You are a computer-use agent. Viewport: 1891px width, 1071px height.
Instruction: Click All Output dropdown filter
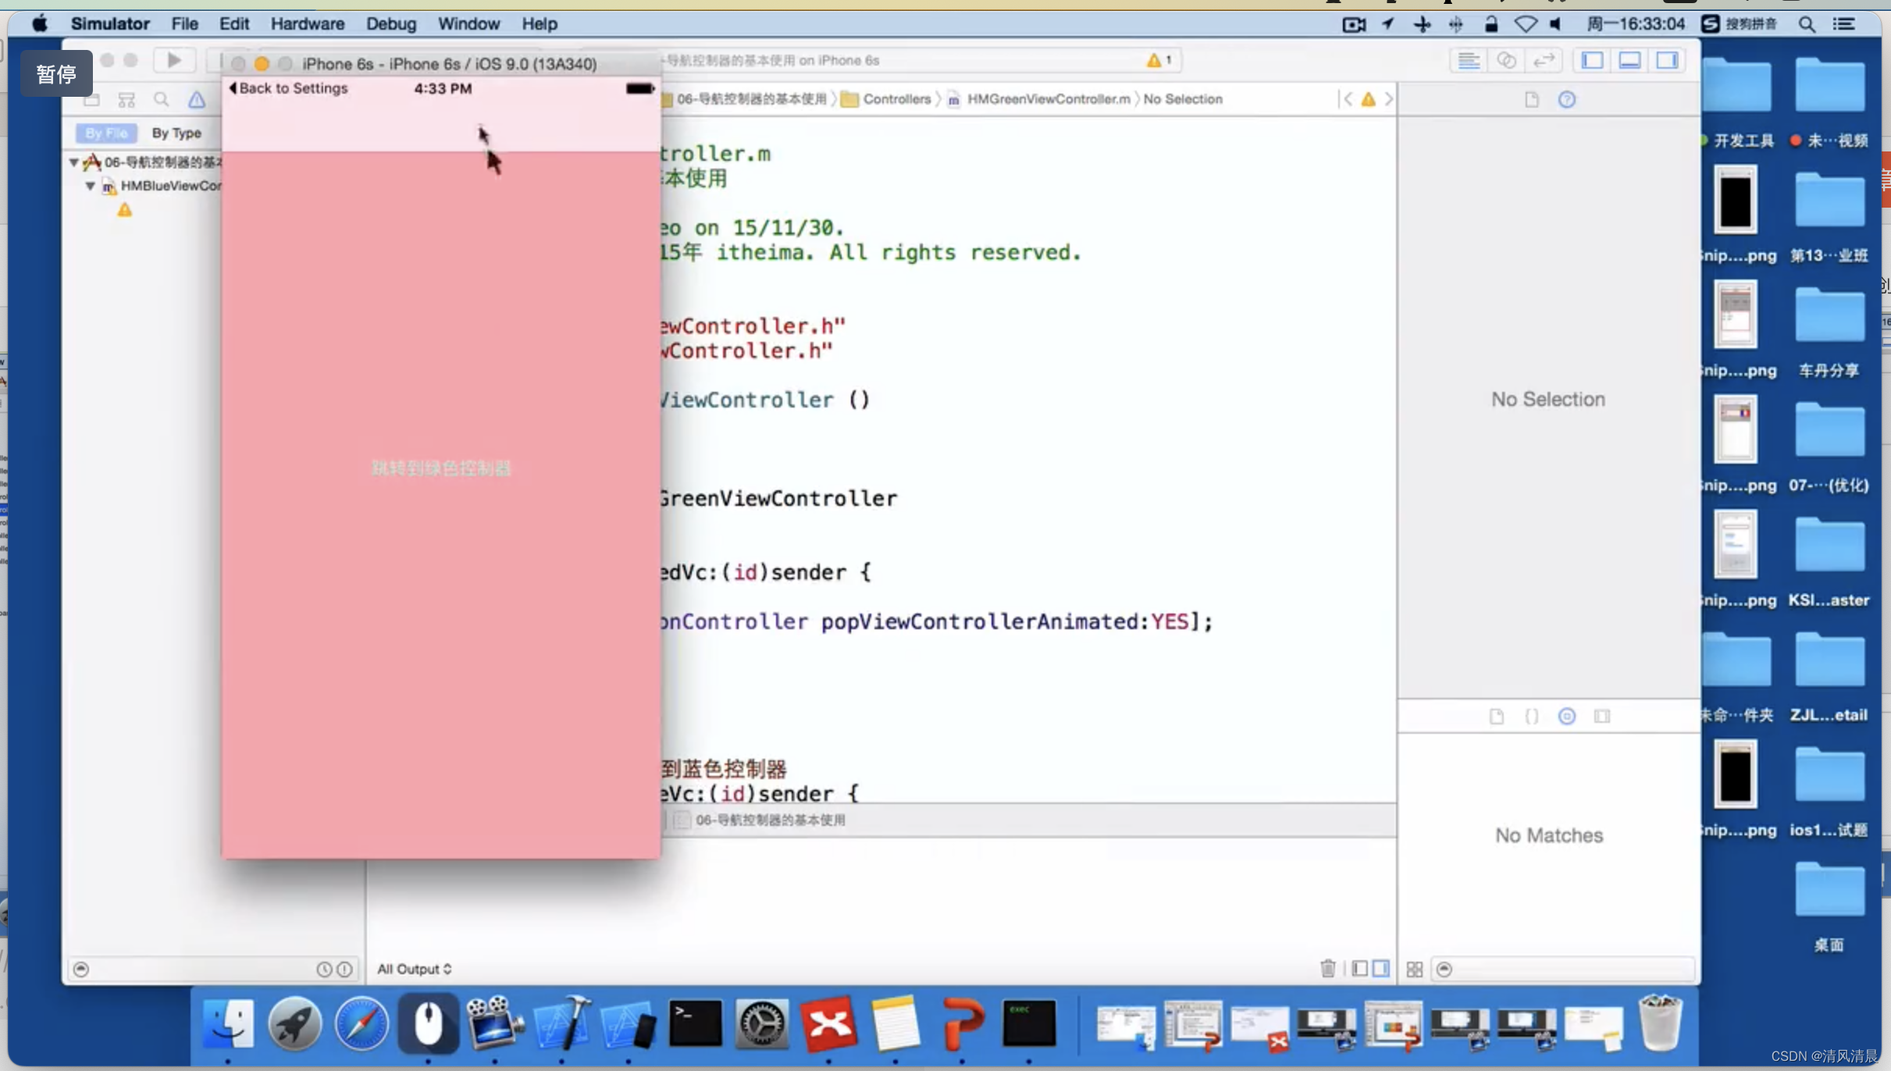(413, 969)
